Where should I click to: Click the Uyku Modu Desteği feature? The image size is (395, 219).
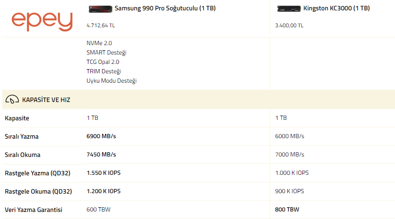111,81
